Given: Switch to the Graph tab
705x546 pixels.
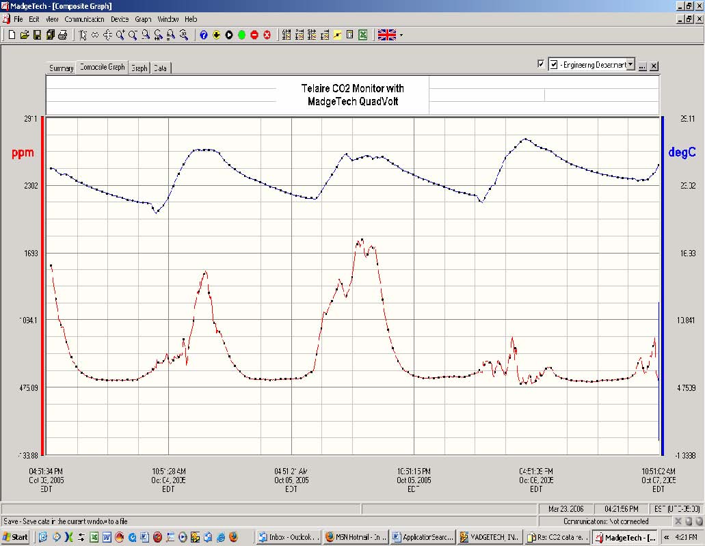Looking at the screenshot, I should [139, 68].
